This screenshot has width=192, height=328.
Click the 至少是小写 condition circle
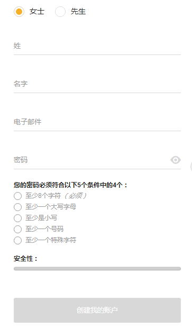[17, 218]
